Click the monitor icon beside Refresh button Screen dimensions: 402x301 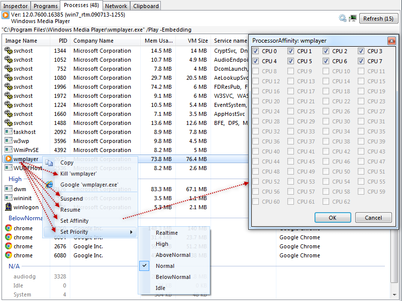[x=353, y=18]
